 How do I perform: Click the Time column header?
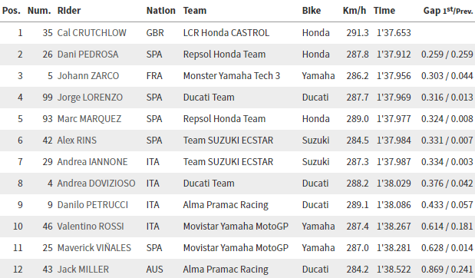pos(384,11)
